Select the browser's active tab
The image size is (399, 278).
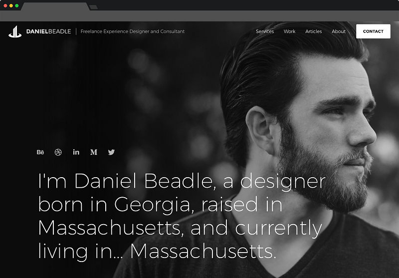pyautogui.click(x=55, y=6)
